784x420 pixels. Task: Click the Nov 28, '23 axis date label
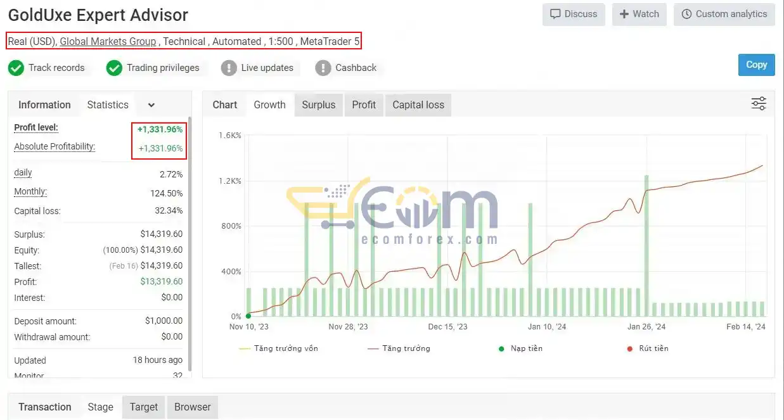pos(348,327)
